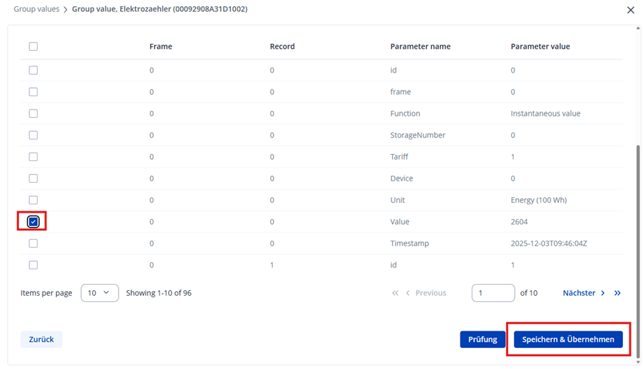Image resolution: width=644 pixels, height=369 pixels.
Task: Click the page number input field
Action: click(x=493, y=293)
